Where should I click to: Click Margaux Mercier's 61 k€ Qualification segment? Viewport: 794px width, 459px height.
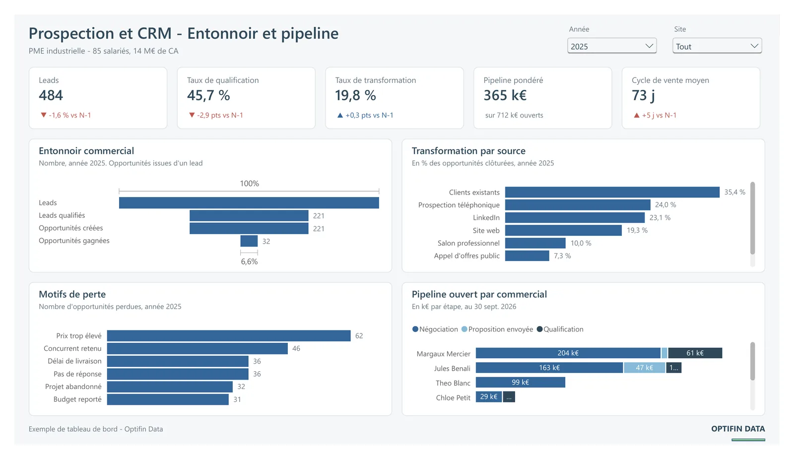(695, 353)
